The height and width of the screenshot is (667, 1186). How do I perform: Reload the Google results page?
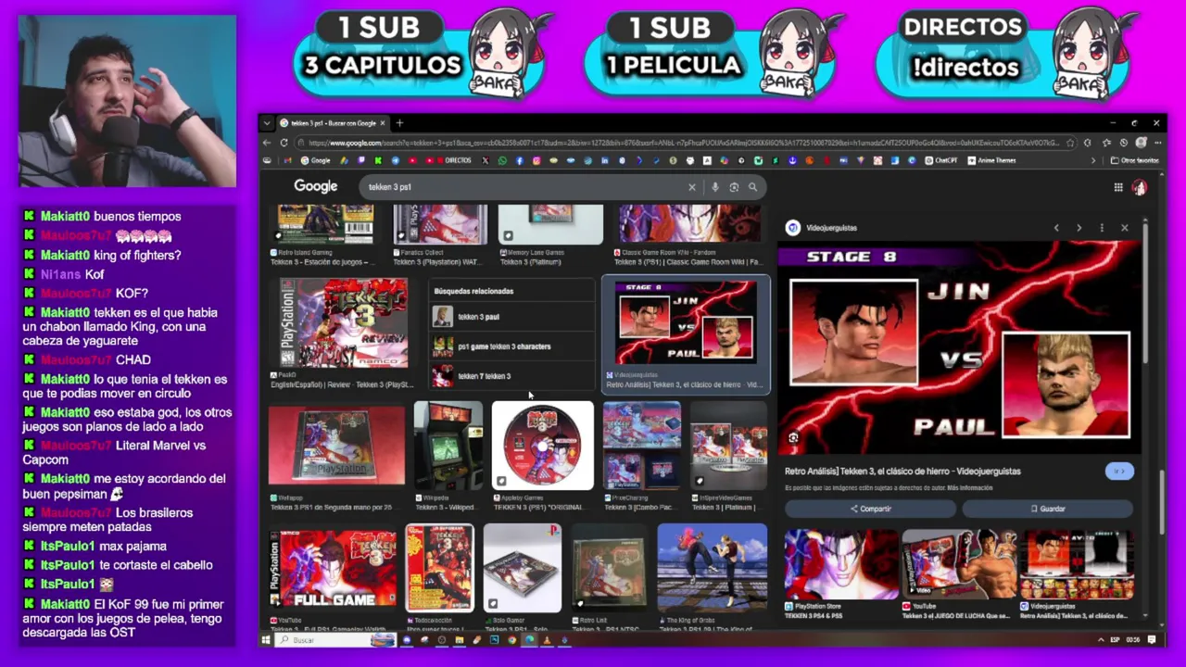[x=284, y=143]
